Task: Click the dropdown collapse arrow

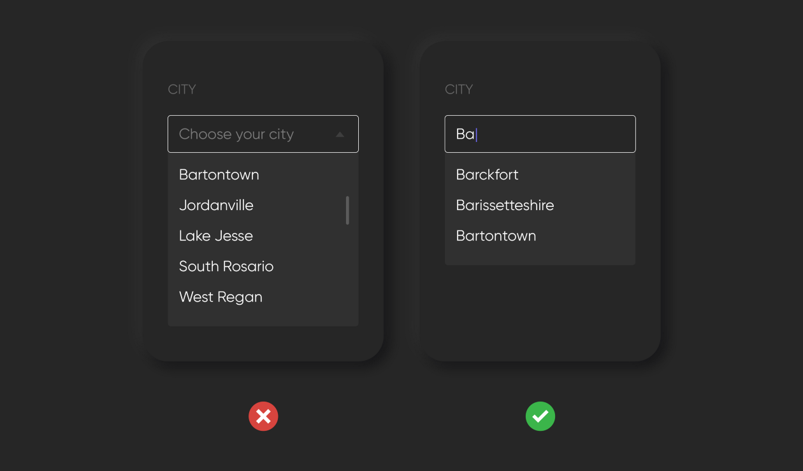Action: click(342, 134)
